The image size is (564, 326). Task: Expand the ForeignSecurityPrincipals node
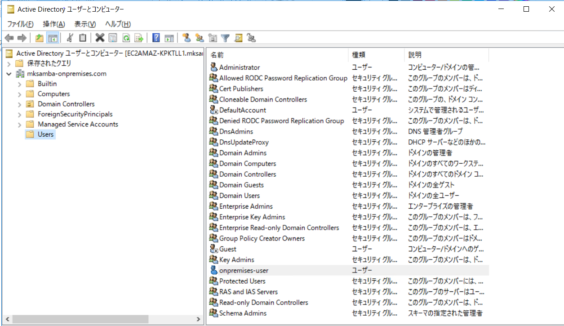click(19, 114)
